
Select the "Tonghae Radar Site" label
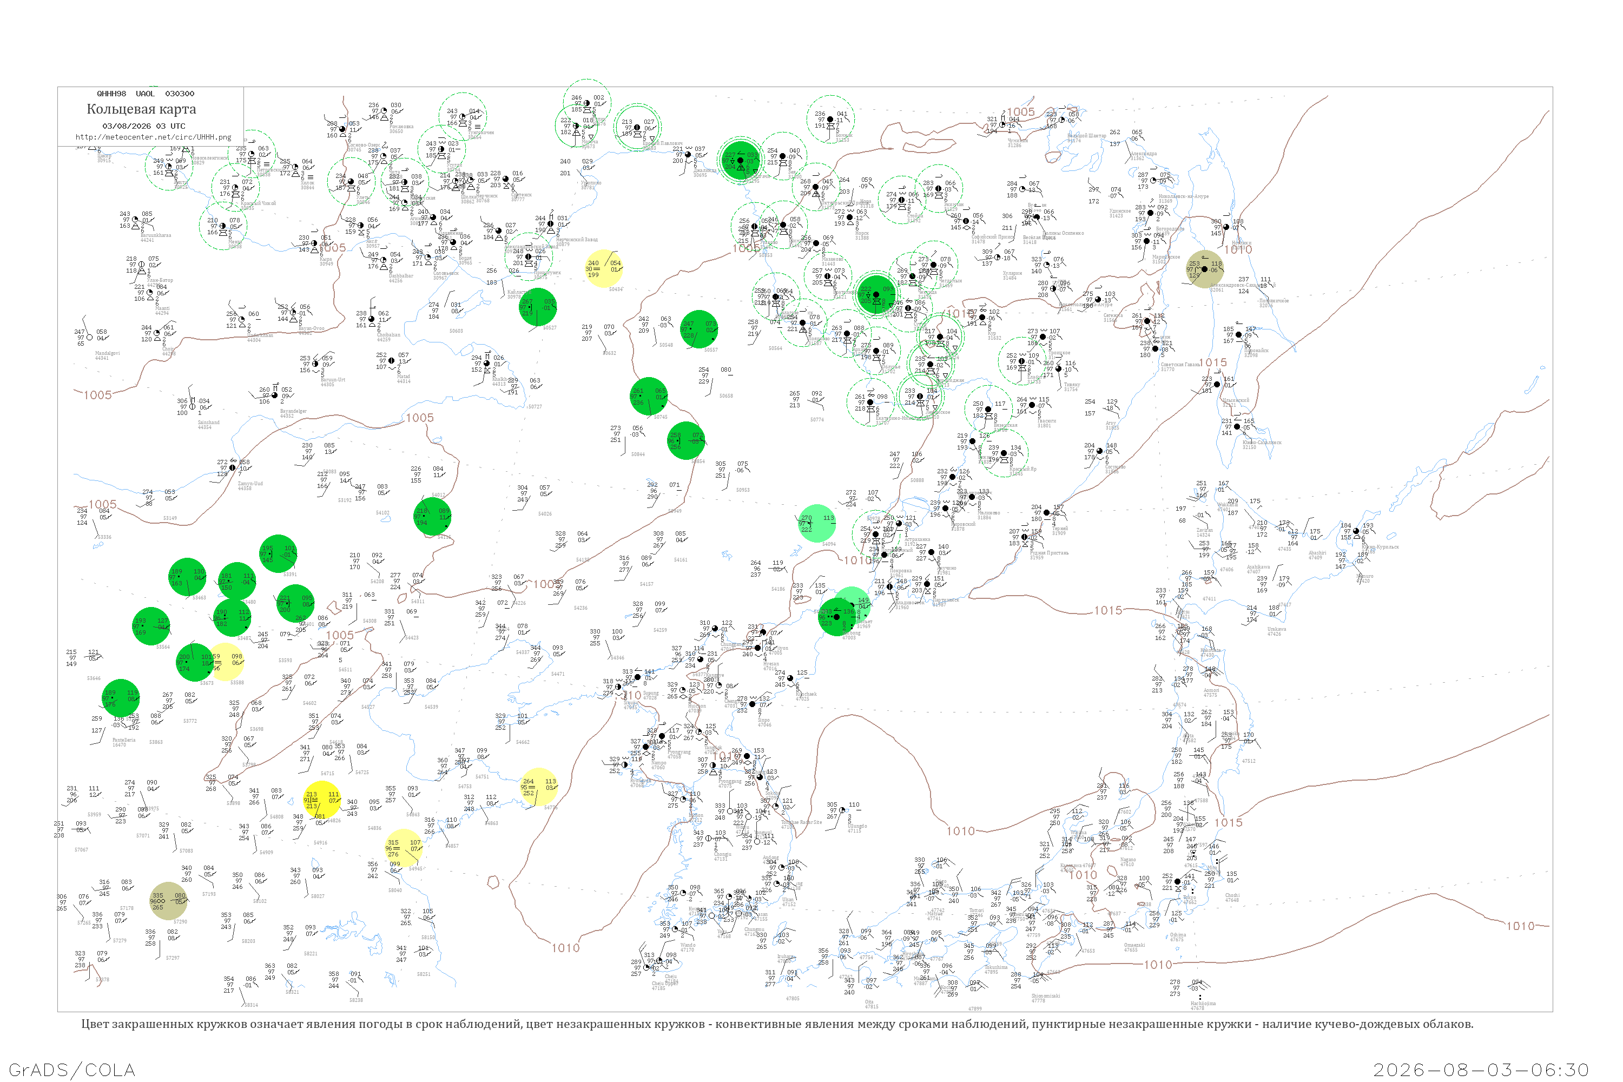point(801,822)
